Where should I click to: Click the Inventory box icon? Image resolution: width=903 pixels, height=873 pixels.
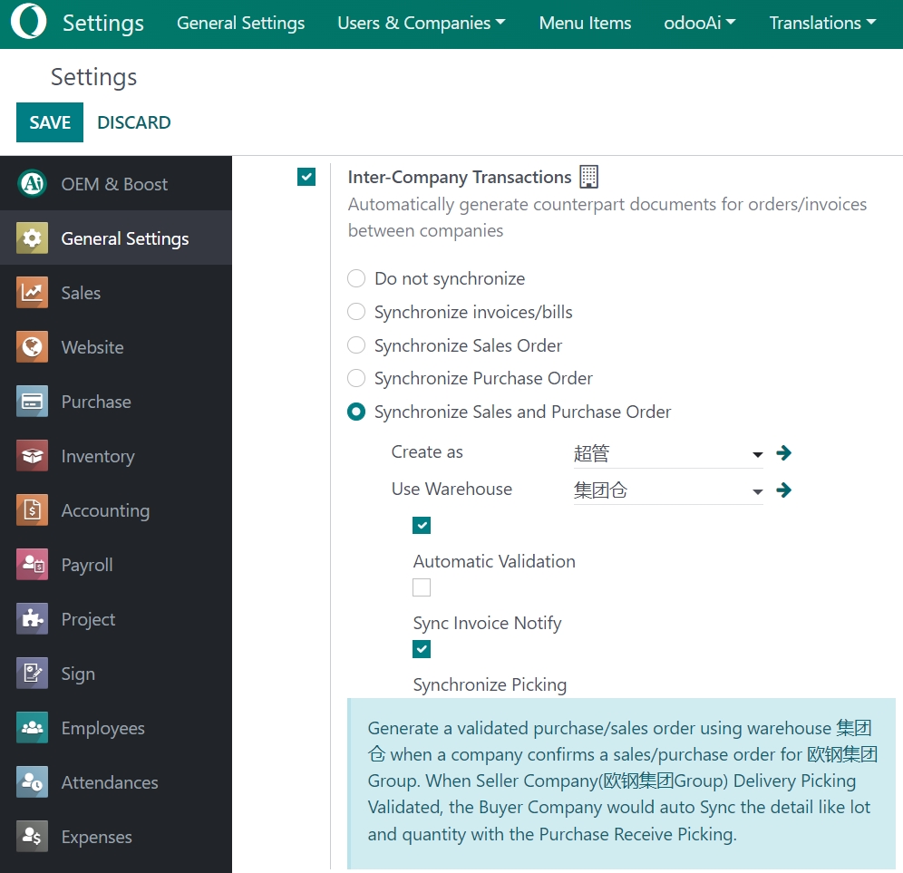tap(32, 456)
